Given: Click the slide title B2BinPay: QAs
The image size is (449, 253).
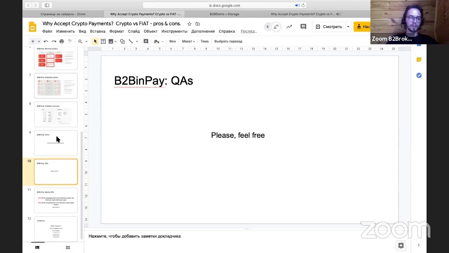Looking at the screenshot, I should [x=154, y=81].
